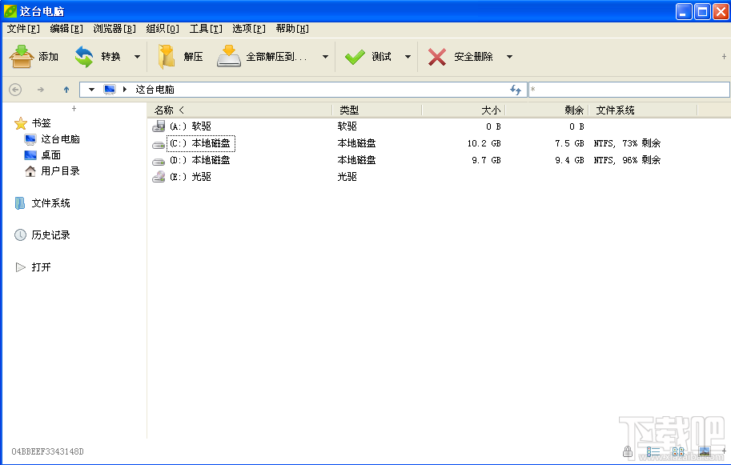Select the 桌面 bookmark in sidebar
This screenshot has height=465, width=731.
pyautogui.click(x=50, y=155)
